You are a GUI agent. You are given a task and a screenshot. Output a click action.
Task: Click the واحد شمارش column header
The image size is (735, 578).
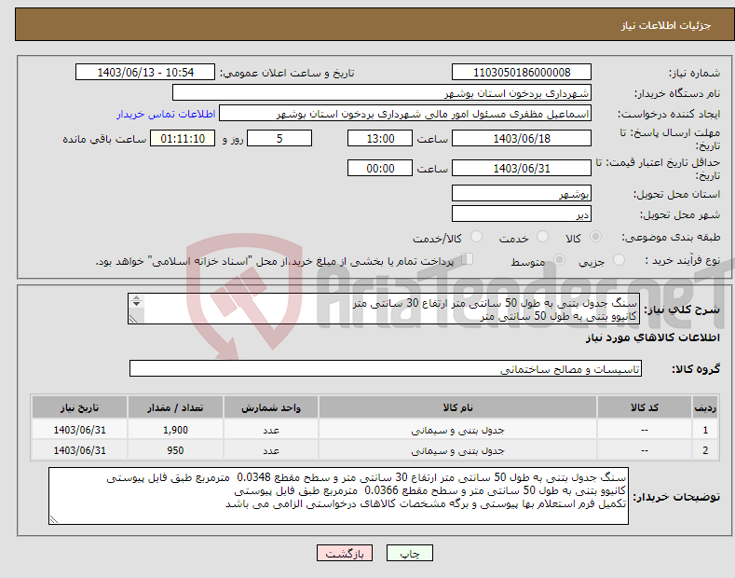click(271, 407)
